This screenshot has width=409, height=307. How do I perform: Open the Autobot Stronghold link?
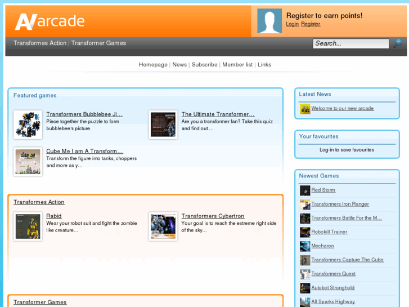pos(333,287)
